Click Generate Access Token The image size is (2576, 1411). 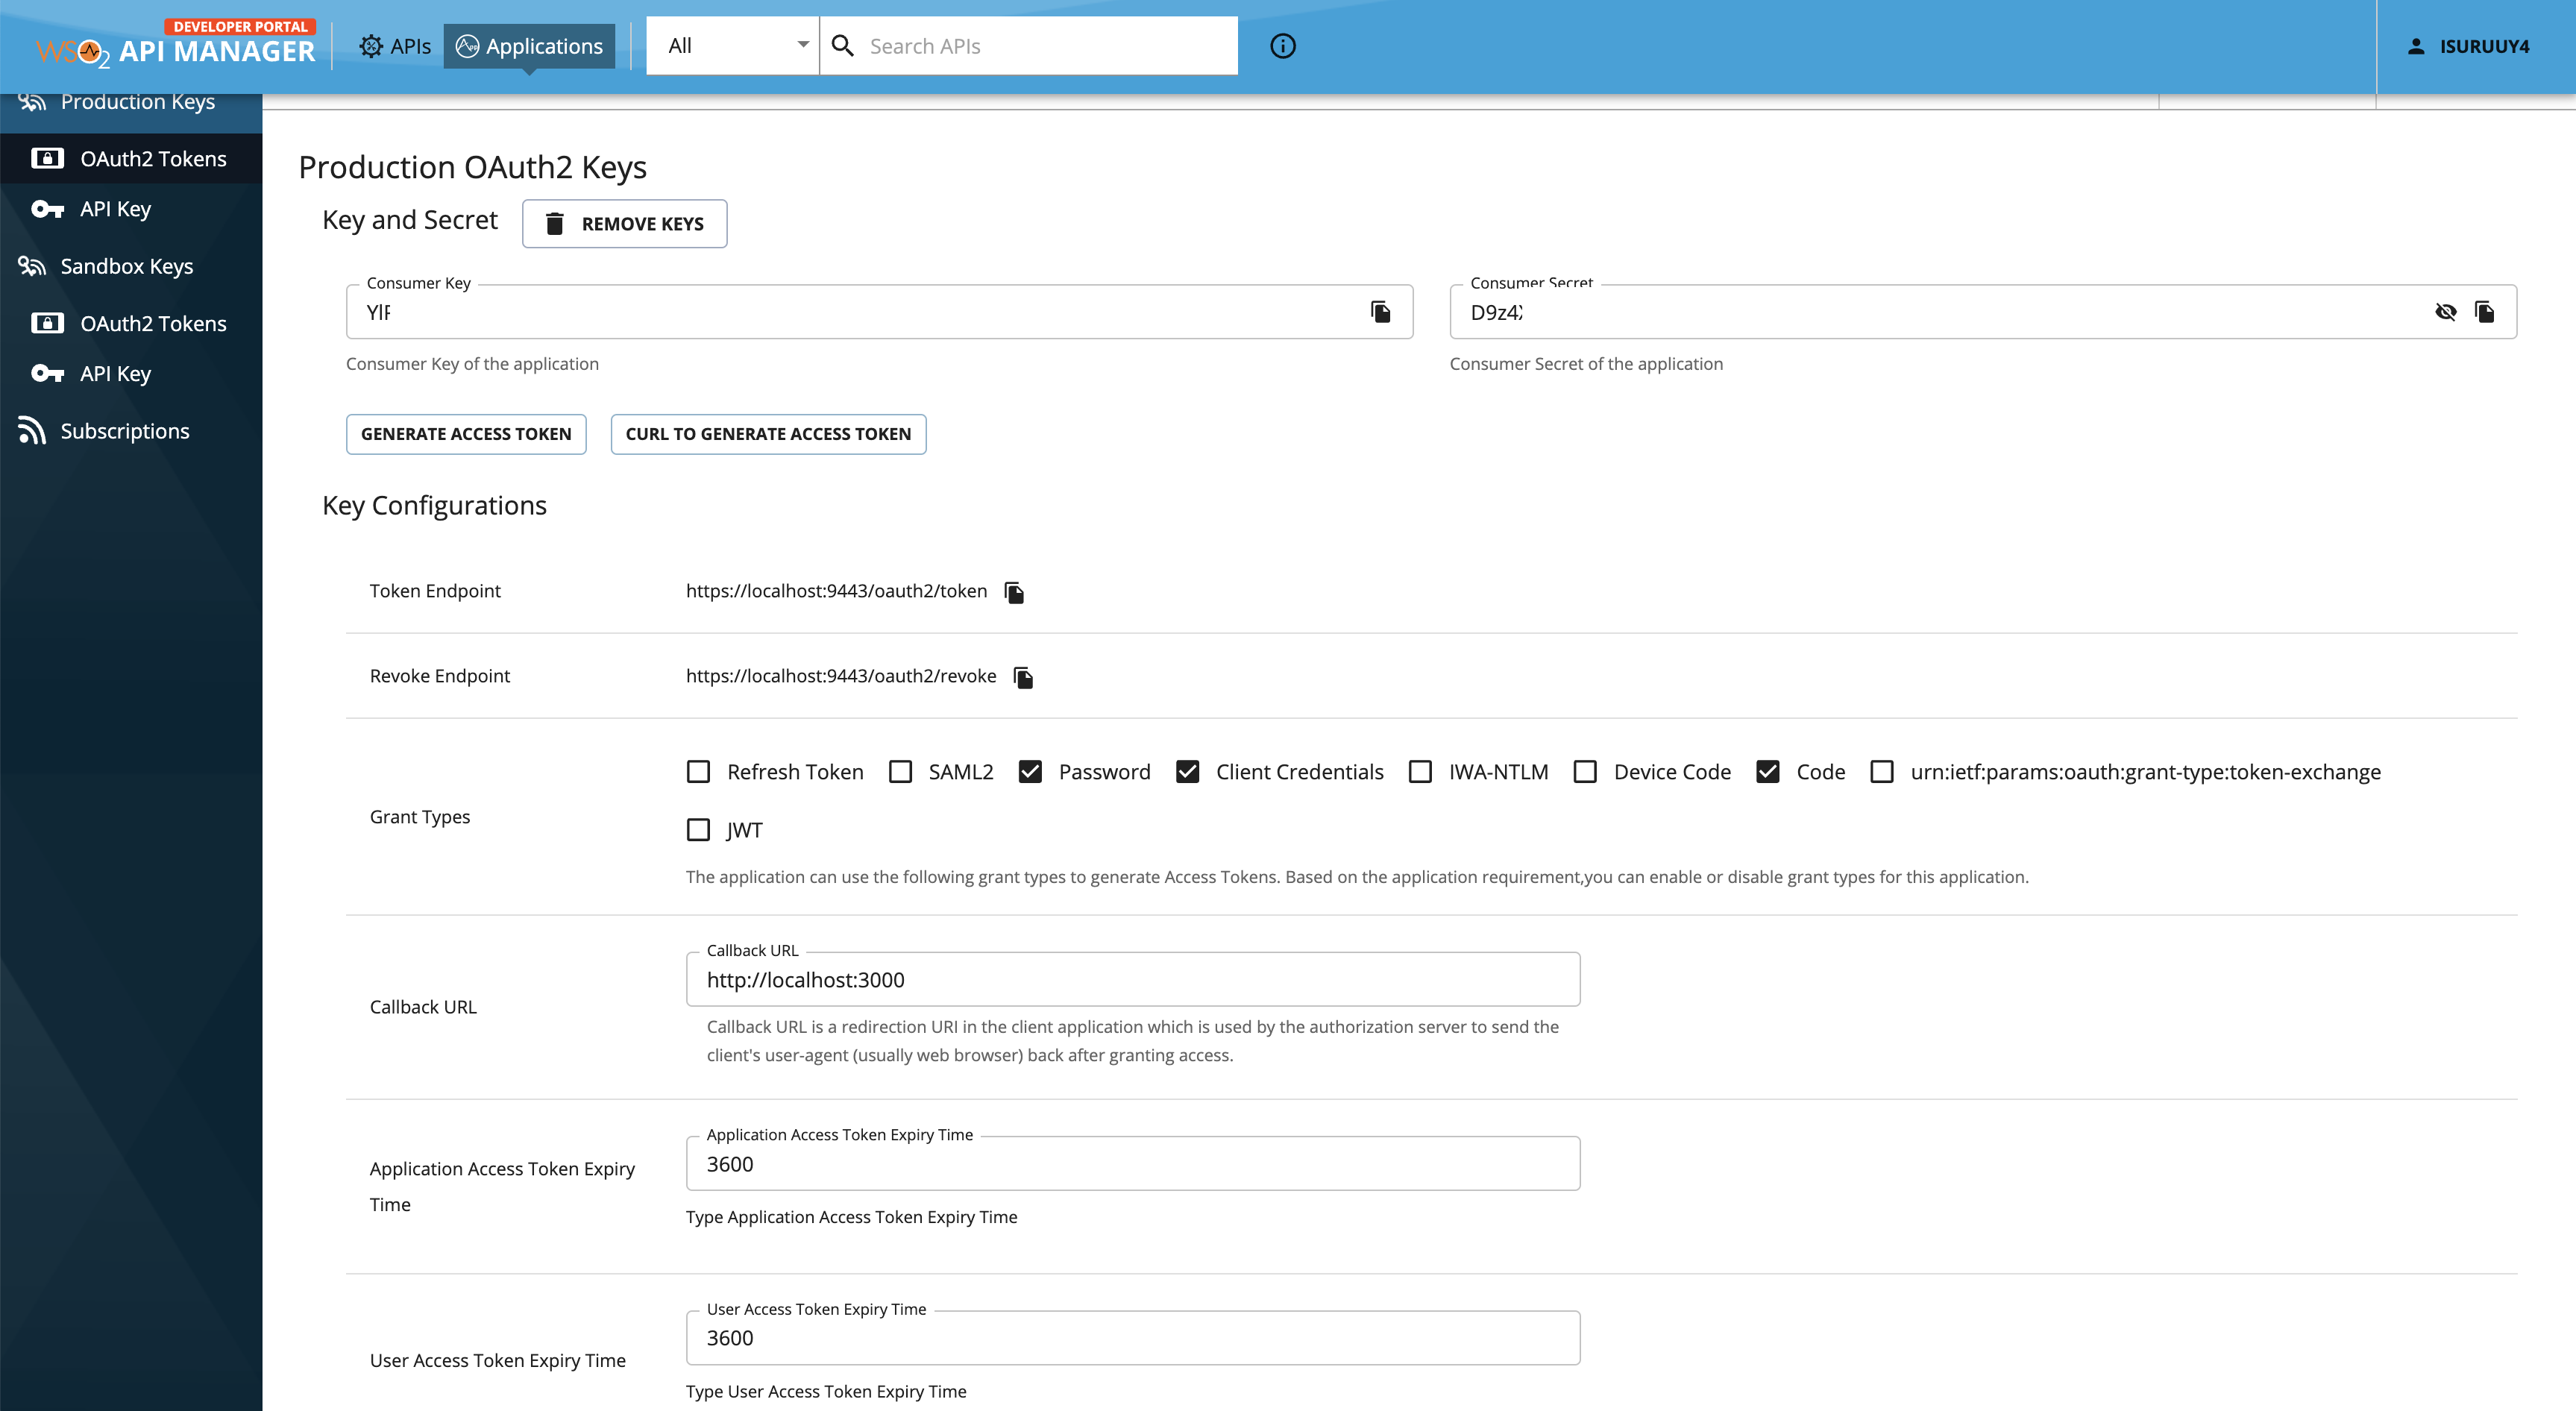[466, 434]
